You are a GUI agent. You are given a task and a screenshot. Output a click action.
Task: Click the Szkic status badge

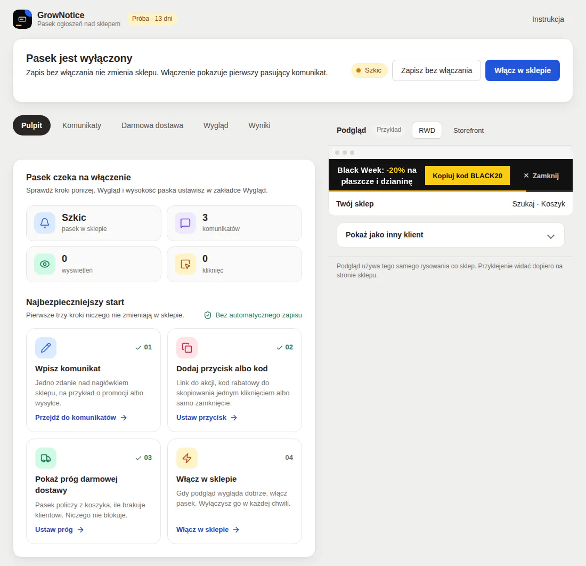click(369, 70)
